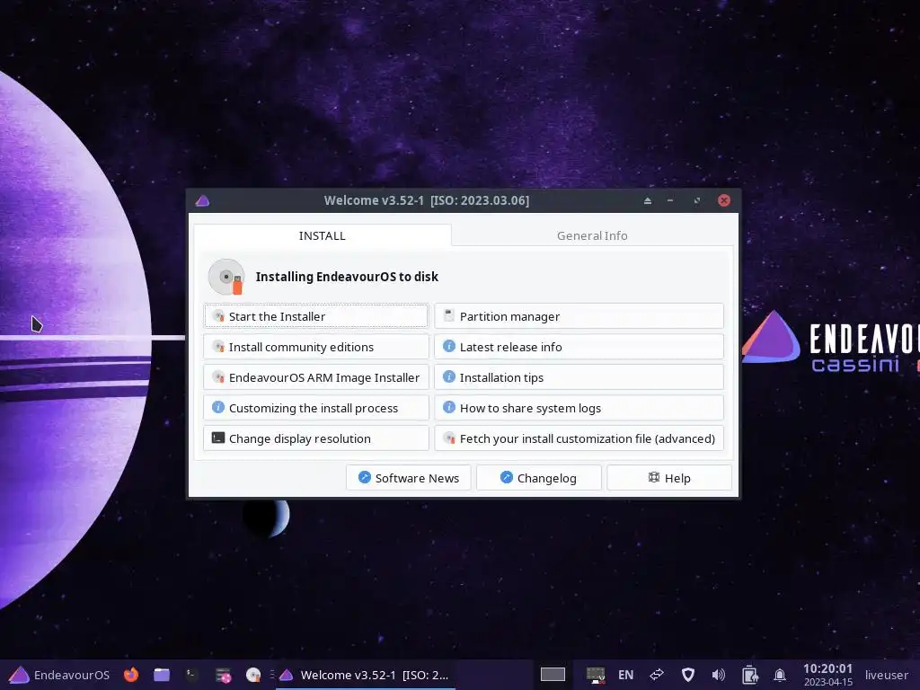
Task: Click the display/network tray icon
Action: click(596, 675)
